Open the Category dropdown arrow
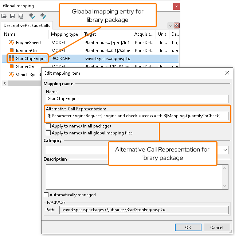This screenshot has height=236, width=235. [225, 150]
